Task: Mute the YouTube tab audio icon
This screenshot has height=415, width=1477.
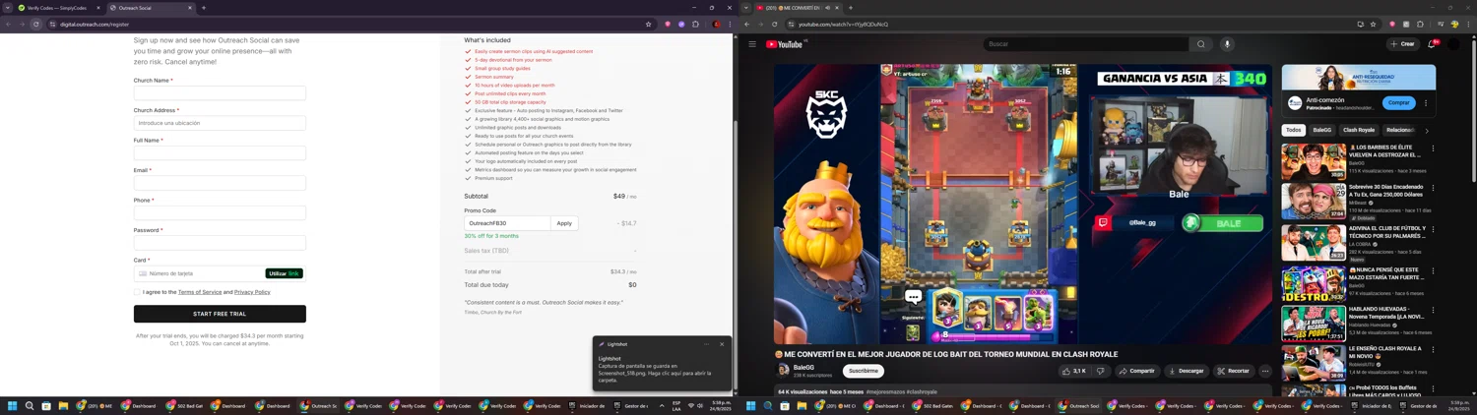Action: 828,8
